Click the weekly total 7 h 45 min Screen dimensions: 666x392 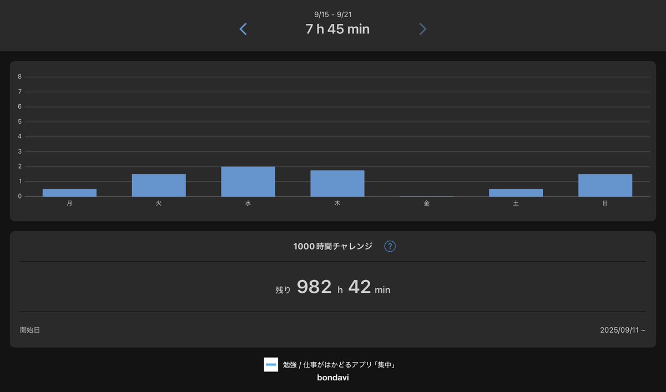(x=337, y=29)
